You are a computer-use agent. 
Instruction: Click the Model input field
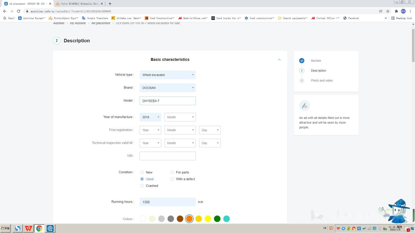point(168,101)
